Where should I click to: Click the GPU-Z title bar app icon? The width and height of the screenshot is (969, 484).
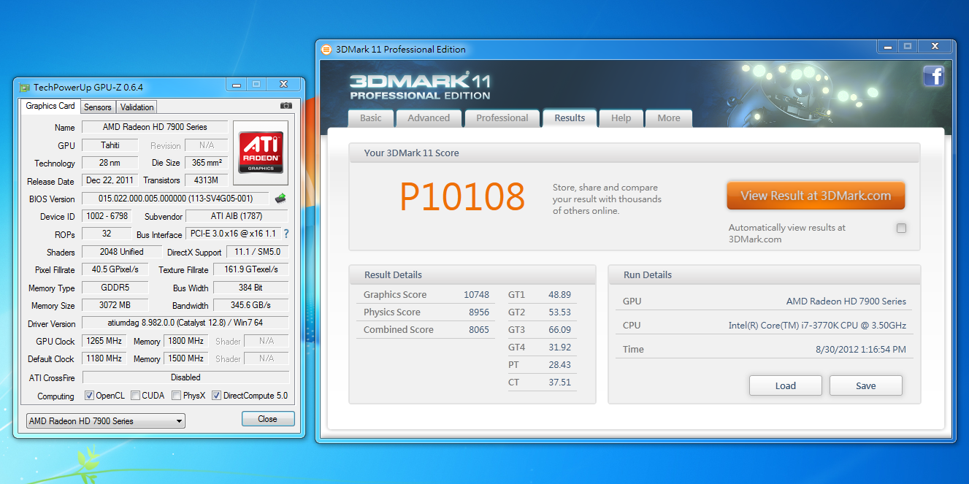point(25,87)
